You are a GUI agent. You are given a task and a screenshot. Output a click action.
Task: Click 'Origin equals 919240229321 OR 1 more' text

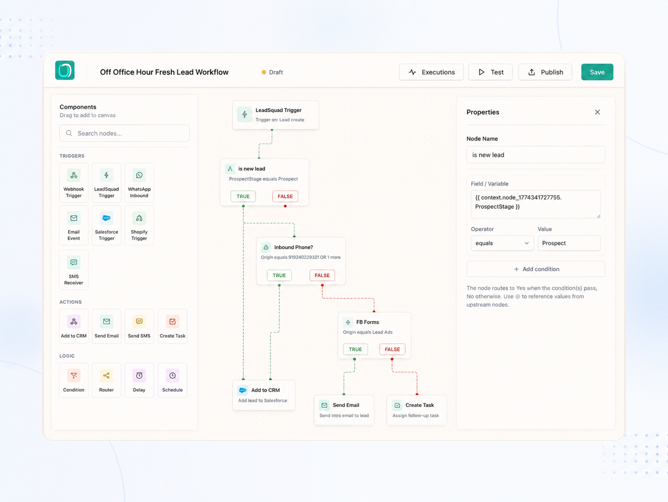tap(301, 257)
